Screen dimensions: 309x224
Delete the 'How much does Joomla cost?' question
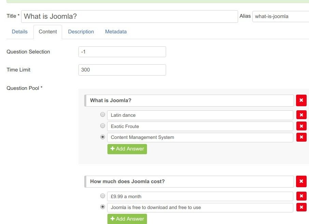301,181
